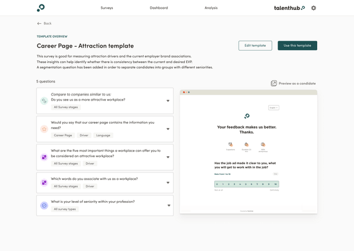The height and width of the screenshot is (251, 354).
Task: Click the Preview as a candidate icon
Action: pos(274,84)
